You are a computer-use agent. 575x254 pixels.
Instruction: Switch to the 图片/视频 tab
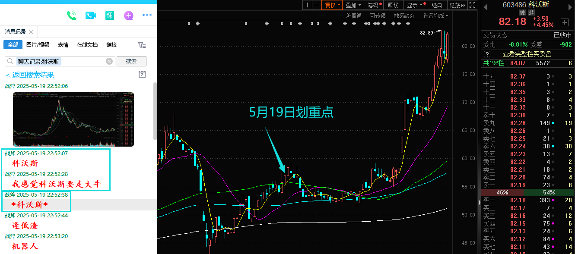(x=38, y=45)
